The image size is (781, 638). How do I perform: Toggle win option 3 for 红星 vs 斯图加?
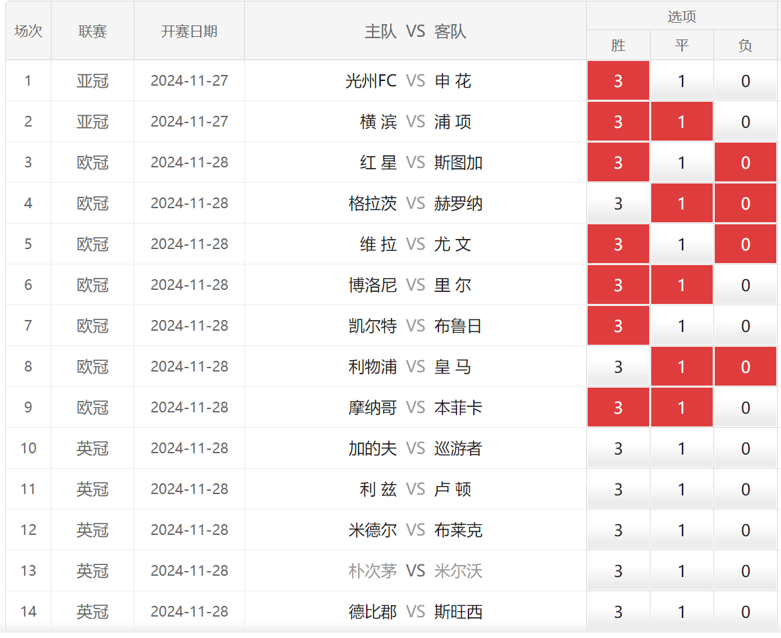(x=618, y=163)
